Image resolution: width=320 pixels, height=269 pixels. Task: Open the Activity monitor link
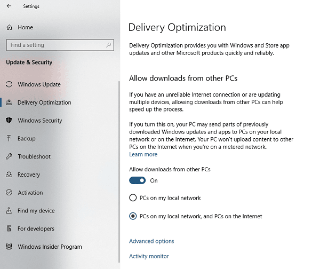point(149,256)
